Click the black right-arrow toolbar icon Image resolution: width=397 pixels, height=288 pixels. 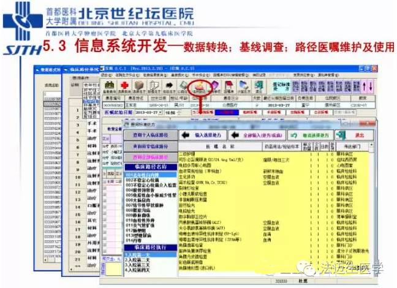169,86
